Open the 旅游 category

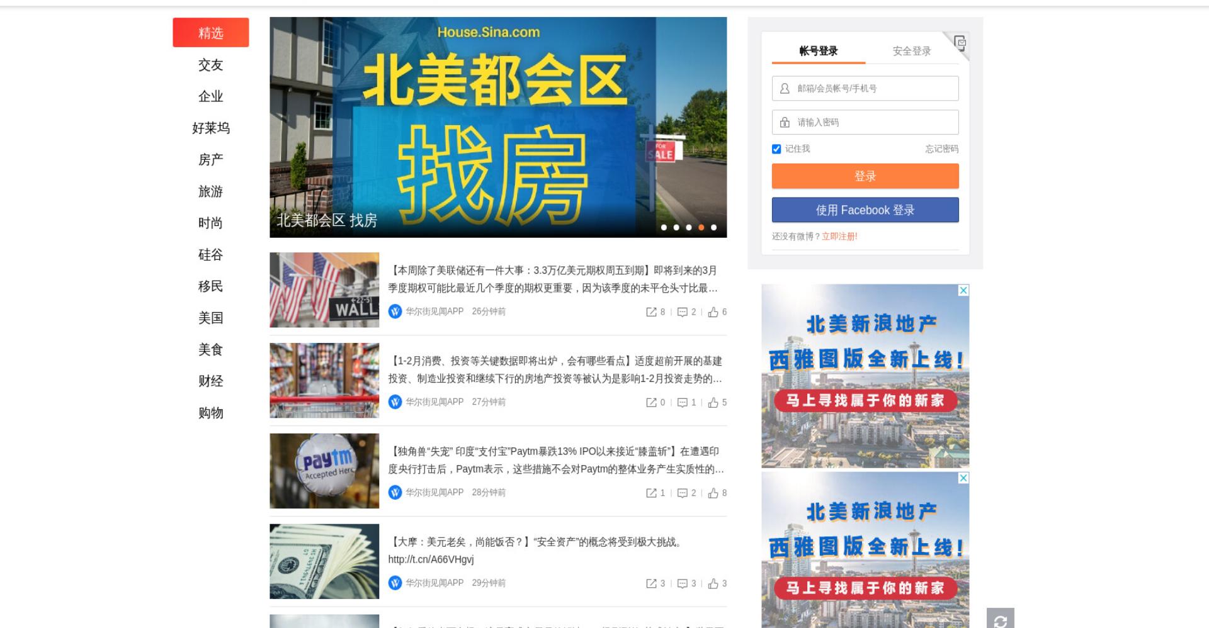click(211, 191)
